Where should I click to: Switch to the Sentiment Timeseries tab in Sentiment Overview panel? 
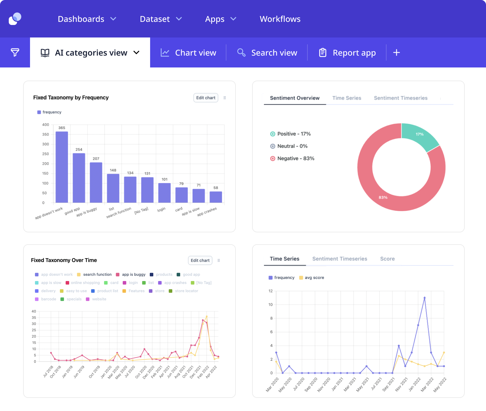coord(400,98)
